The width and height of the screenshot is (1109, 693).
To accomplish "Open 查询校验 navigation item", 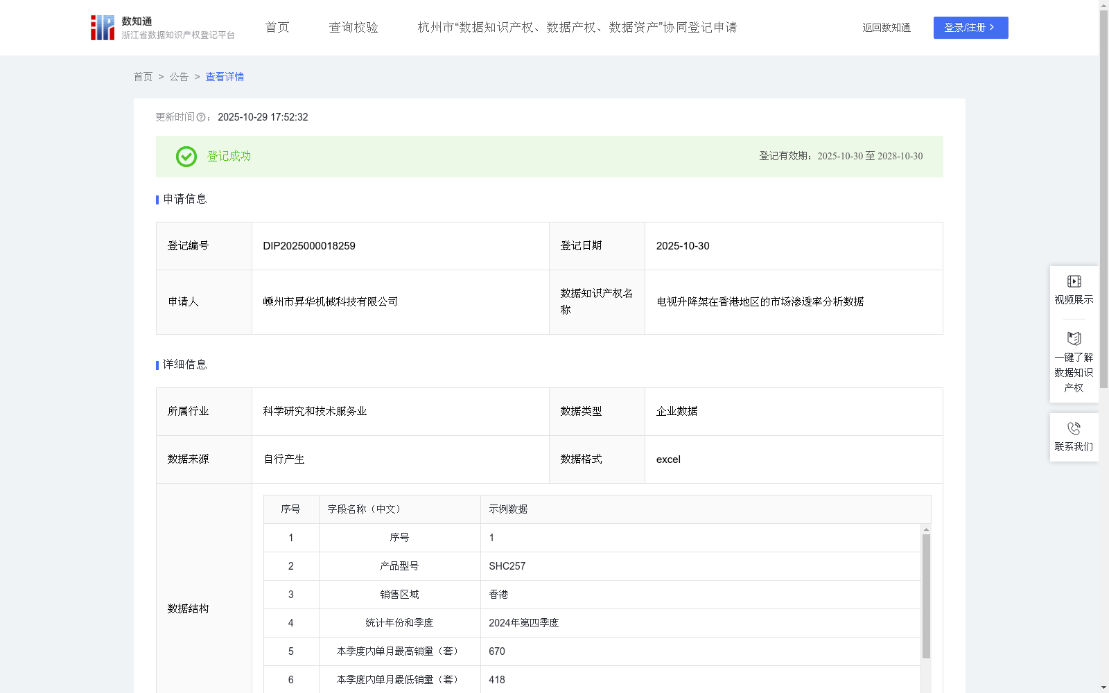I will coord(353,28).
